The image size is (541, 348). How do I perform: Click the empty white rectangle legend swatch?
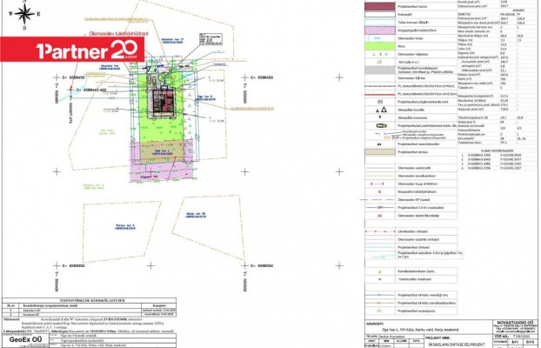click(x=380, y=15)
